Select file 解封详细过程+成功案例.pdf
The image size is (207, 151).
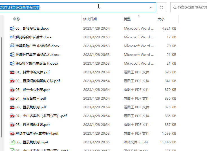(37, 133)
